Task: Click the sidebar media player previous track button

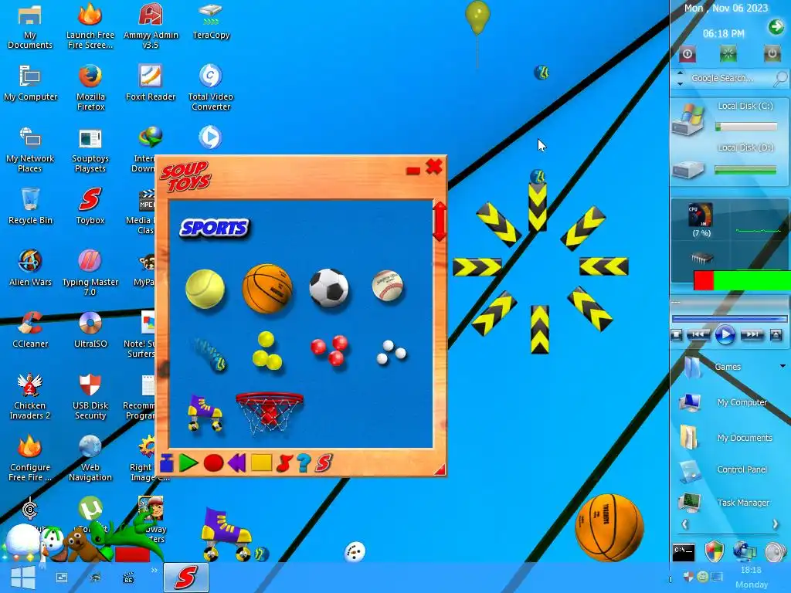Action: [698, 334]
